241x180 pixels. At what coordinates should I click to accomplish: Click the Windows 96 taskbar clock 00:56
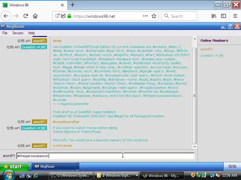(x=232, y=166)
